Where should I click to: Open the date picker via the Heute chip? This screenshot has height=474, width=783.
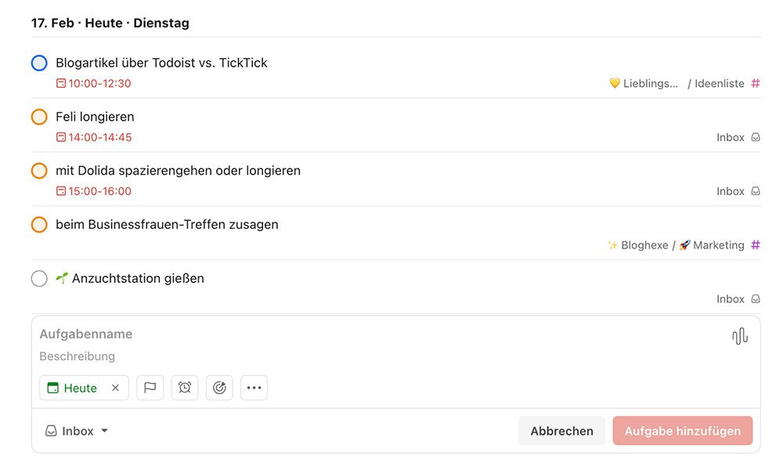(76, 387)
